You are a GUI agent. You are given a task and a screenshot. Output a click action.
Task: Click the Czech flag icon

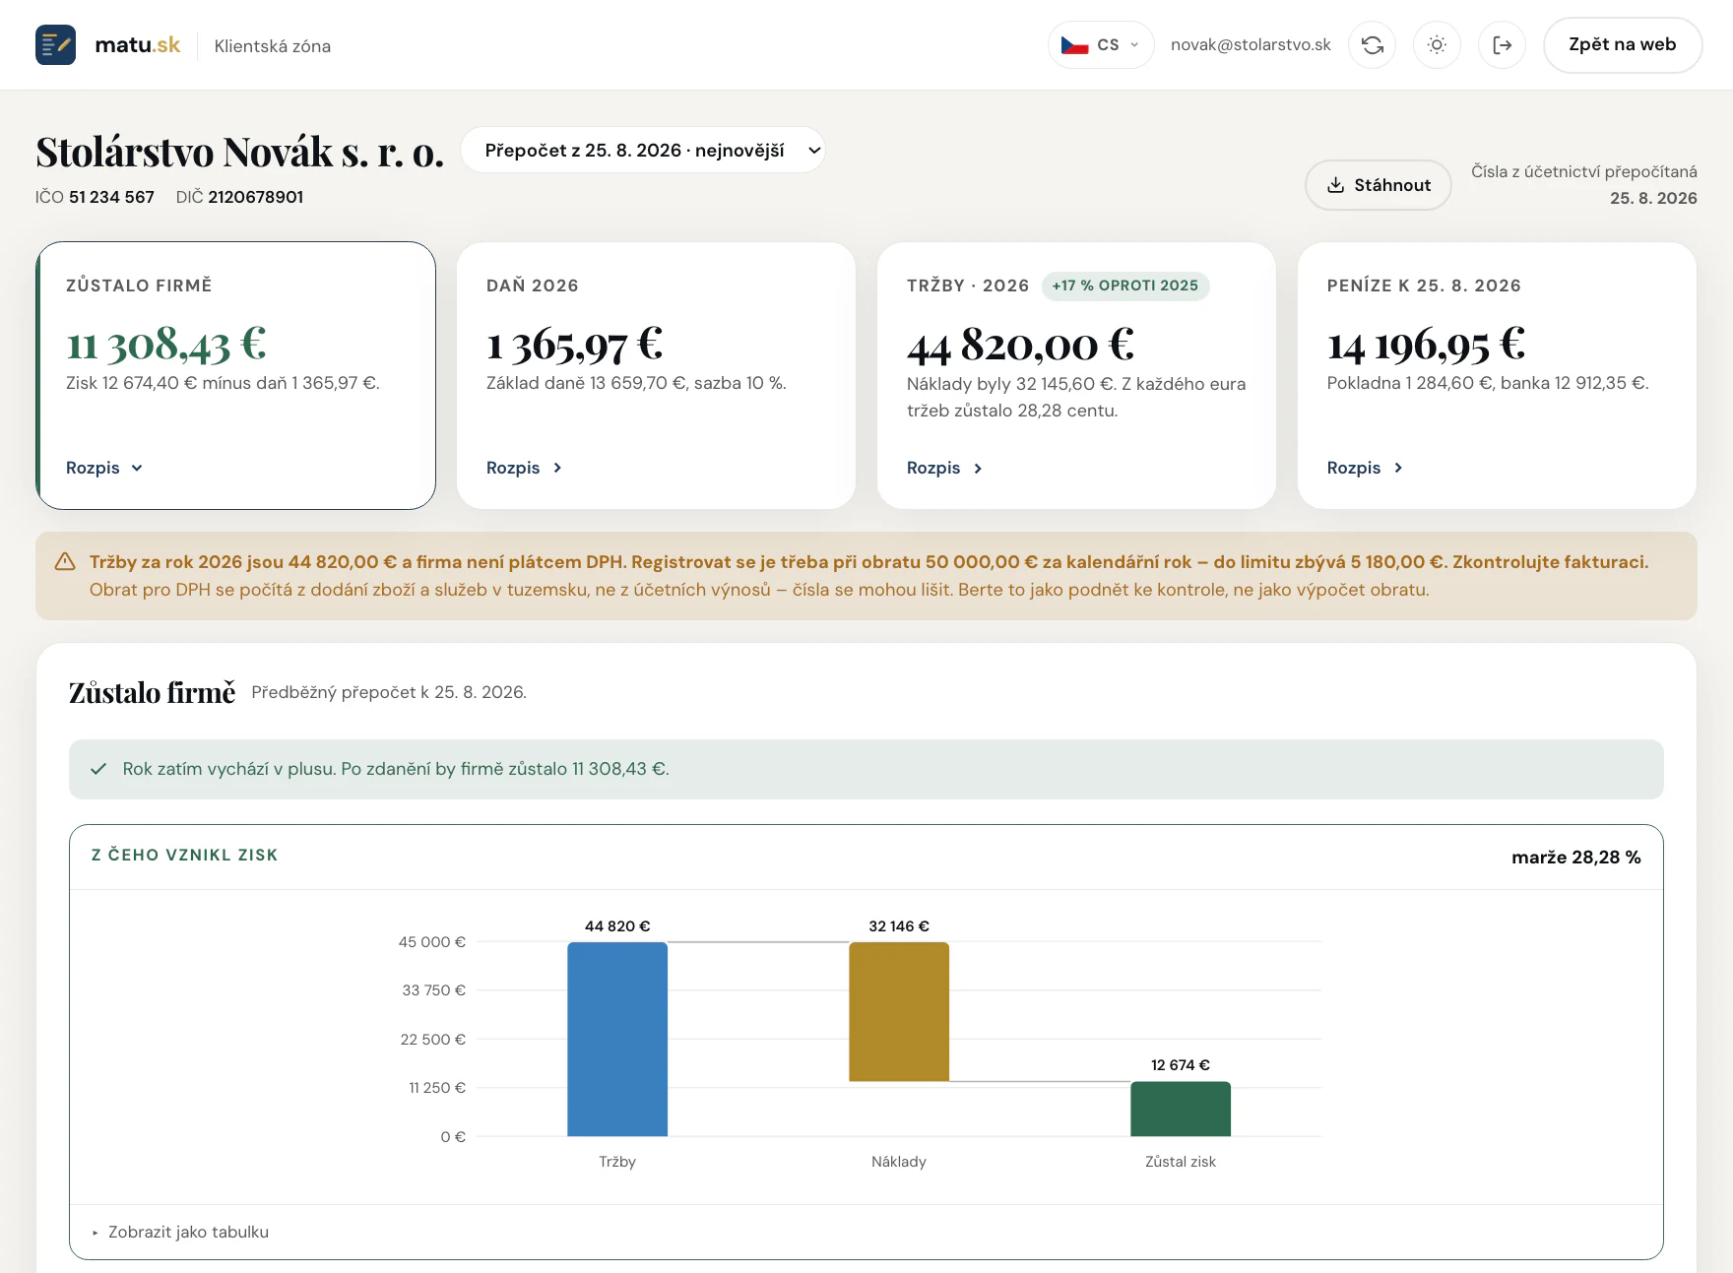1074,45
